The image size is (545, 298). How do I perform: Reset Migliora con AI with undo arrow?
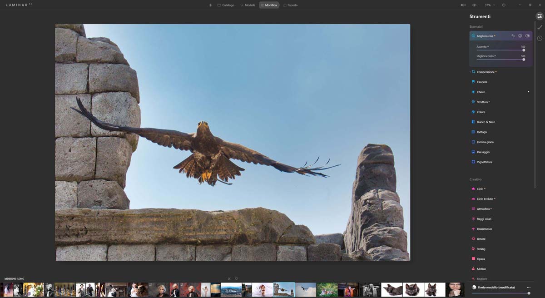pos(513,36)
